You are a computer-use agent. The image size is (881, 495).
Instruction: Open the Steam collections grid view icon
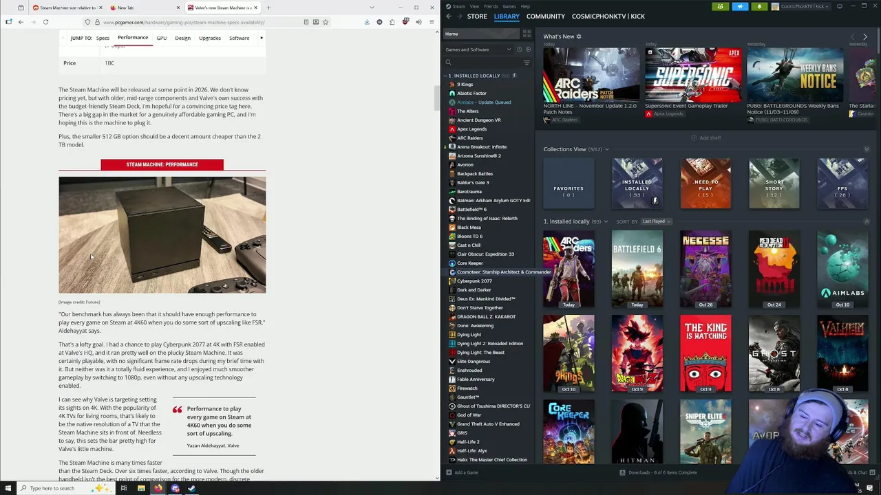pos(527,34)
